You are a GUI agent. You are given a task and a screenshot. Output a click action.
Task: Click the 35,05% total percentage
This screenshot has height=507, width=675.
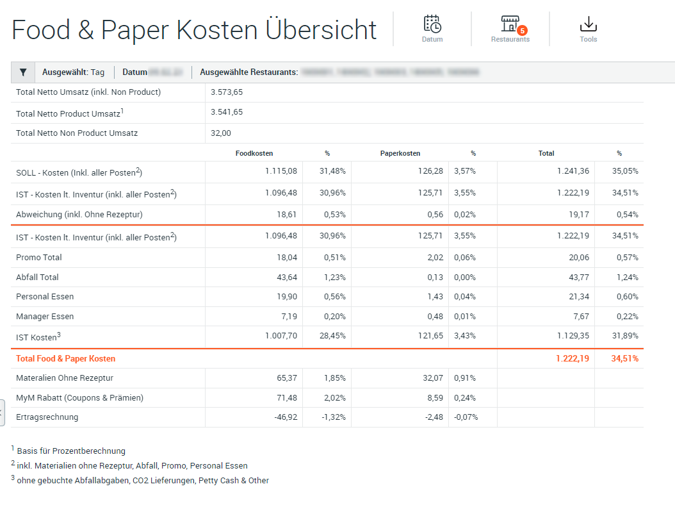625,171
